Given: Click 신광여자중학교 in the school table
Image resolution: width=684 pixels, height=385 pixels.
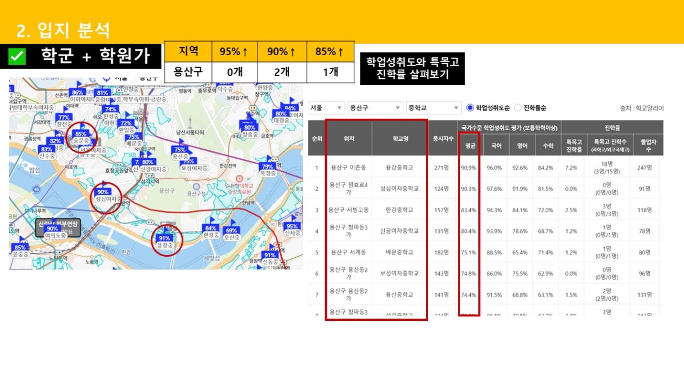Looking at the screenshot, I should click(x=399, y=231).
